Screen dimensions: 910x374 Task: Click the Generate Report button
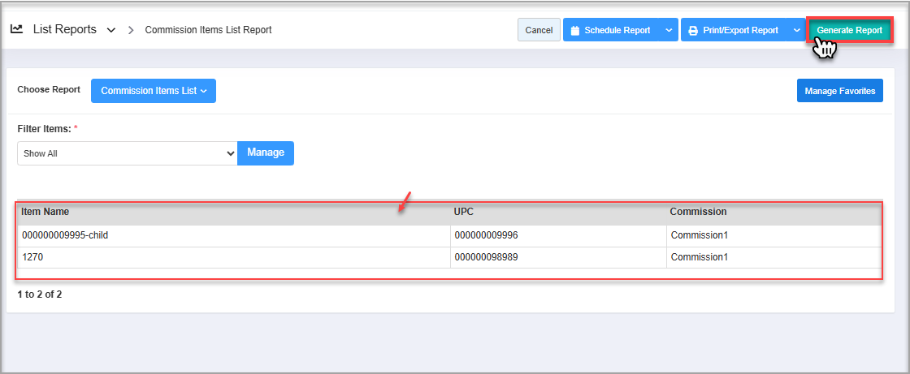pyautogui.click(x=849, y=31)
